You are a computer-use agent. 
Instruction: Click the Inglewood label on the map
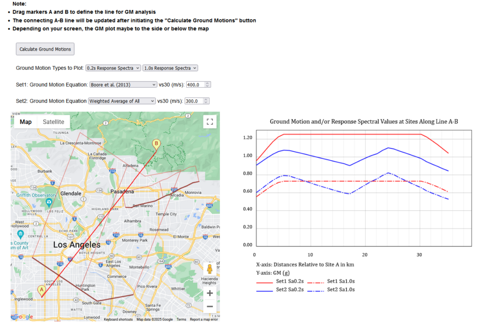click(x=23, y=299)
